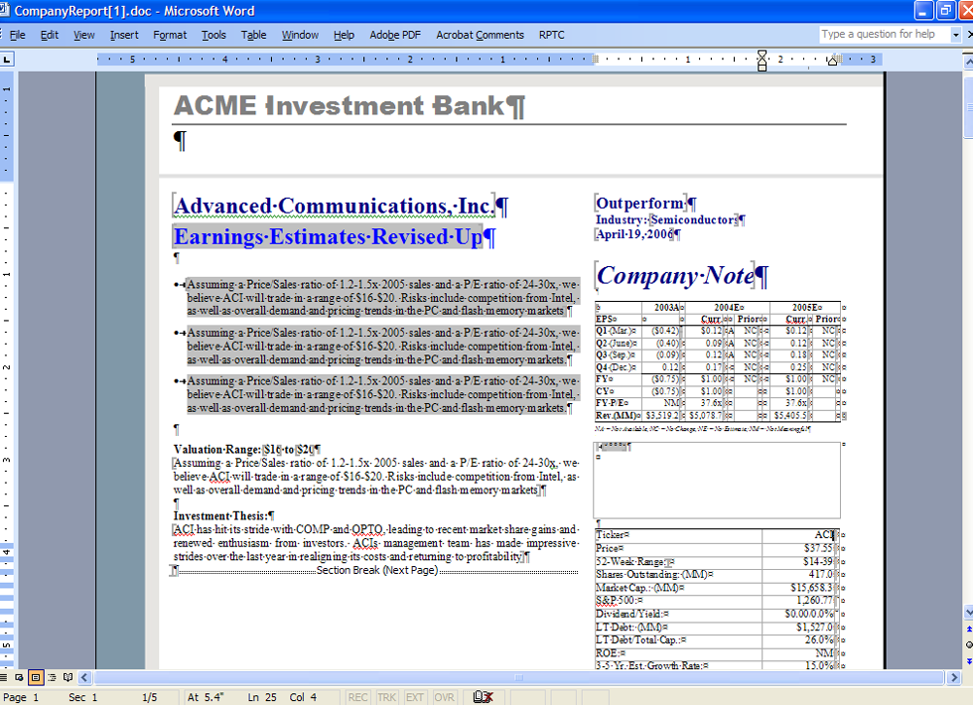Click the Rev.(MM) row label
This screenshot has width=973, height=705.
coord(618,416)
